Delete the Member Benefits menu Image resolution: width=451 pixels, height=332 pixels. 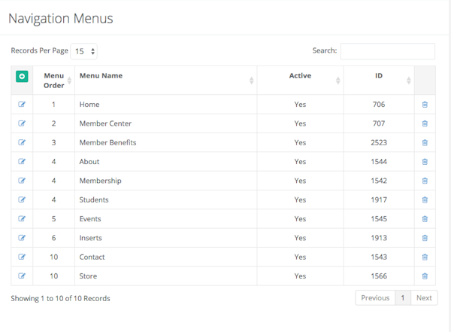click(x=425, y=142)
